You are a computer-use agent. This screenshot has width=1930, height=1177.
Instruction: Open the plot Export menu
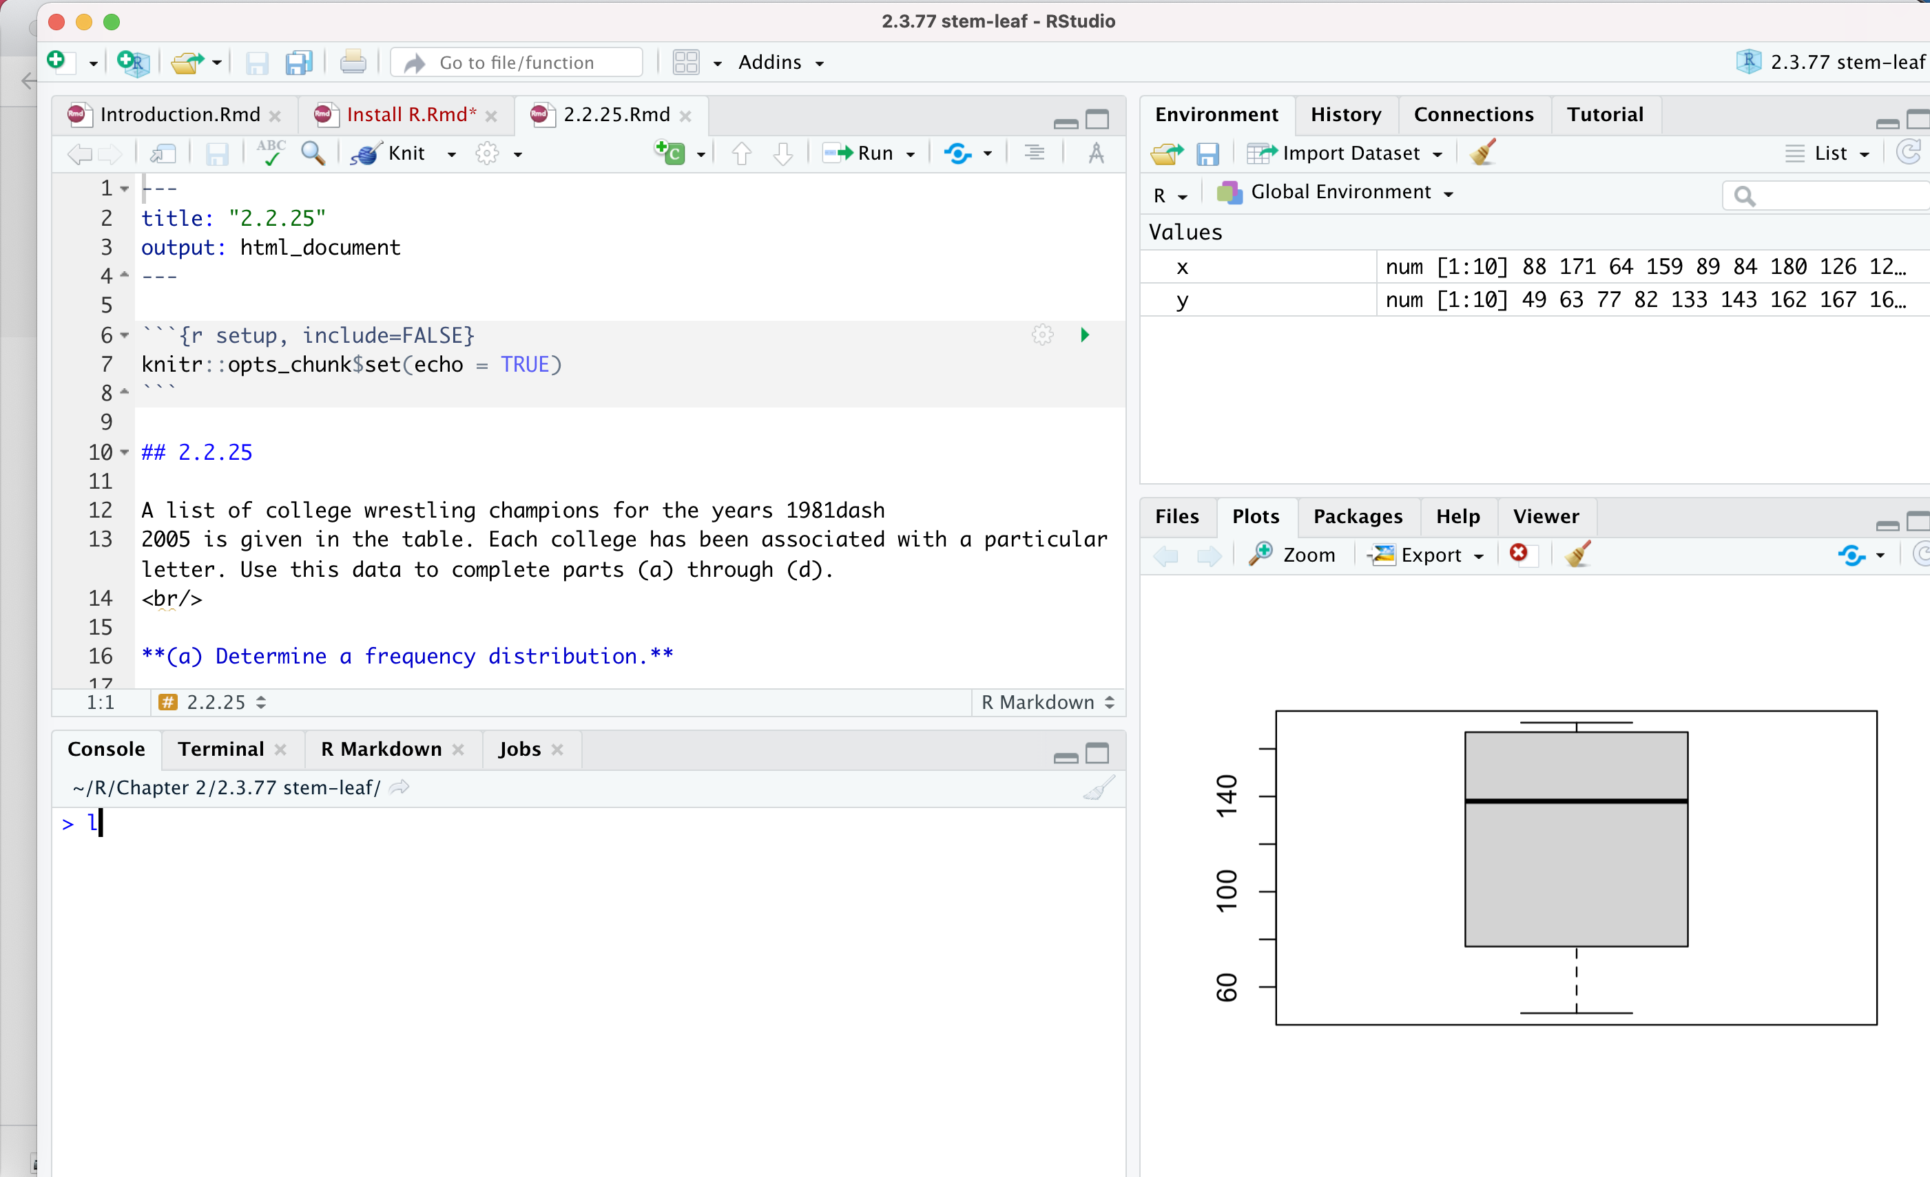(x=1429, y=555)
